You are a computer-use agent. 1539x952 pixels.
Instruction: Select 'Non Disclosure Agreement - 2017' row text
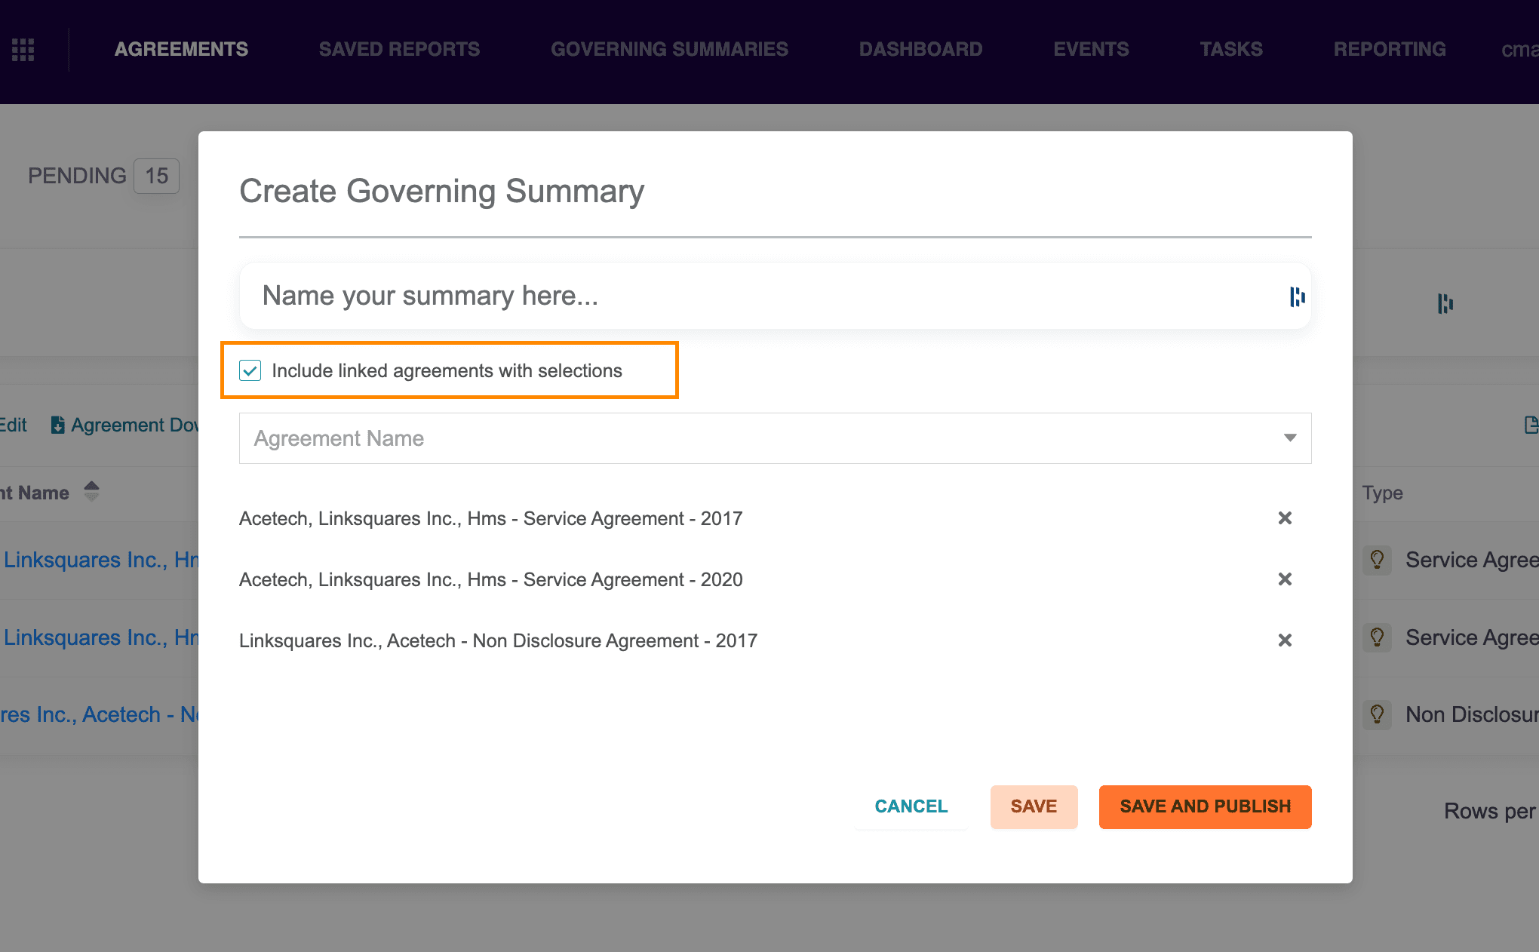(x=498, y=640)
